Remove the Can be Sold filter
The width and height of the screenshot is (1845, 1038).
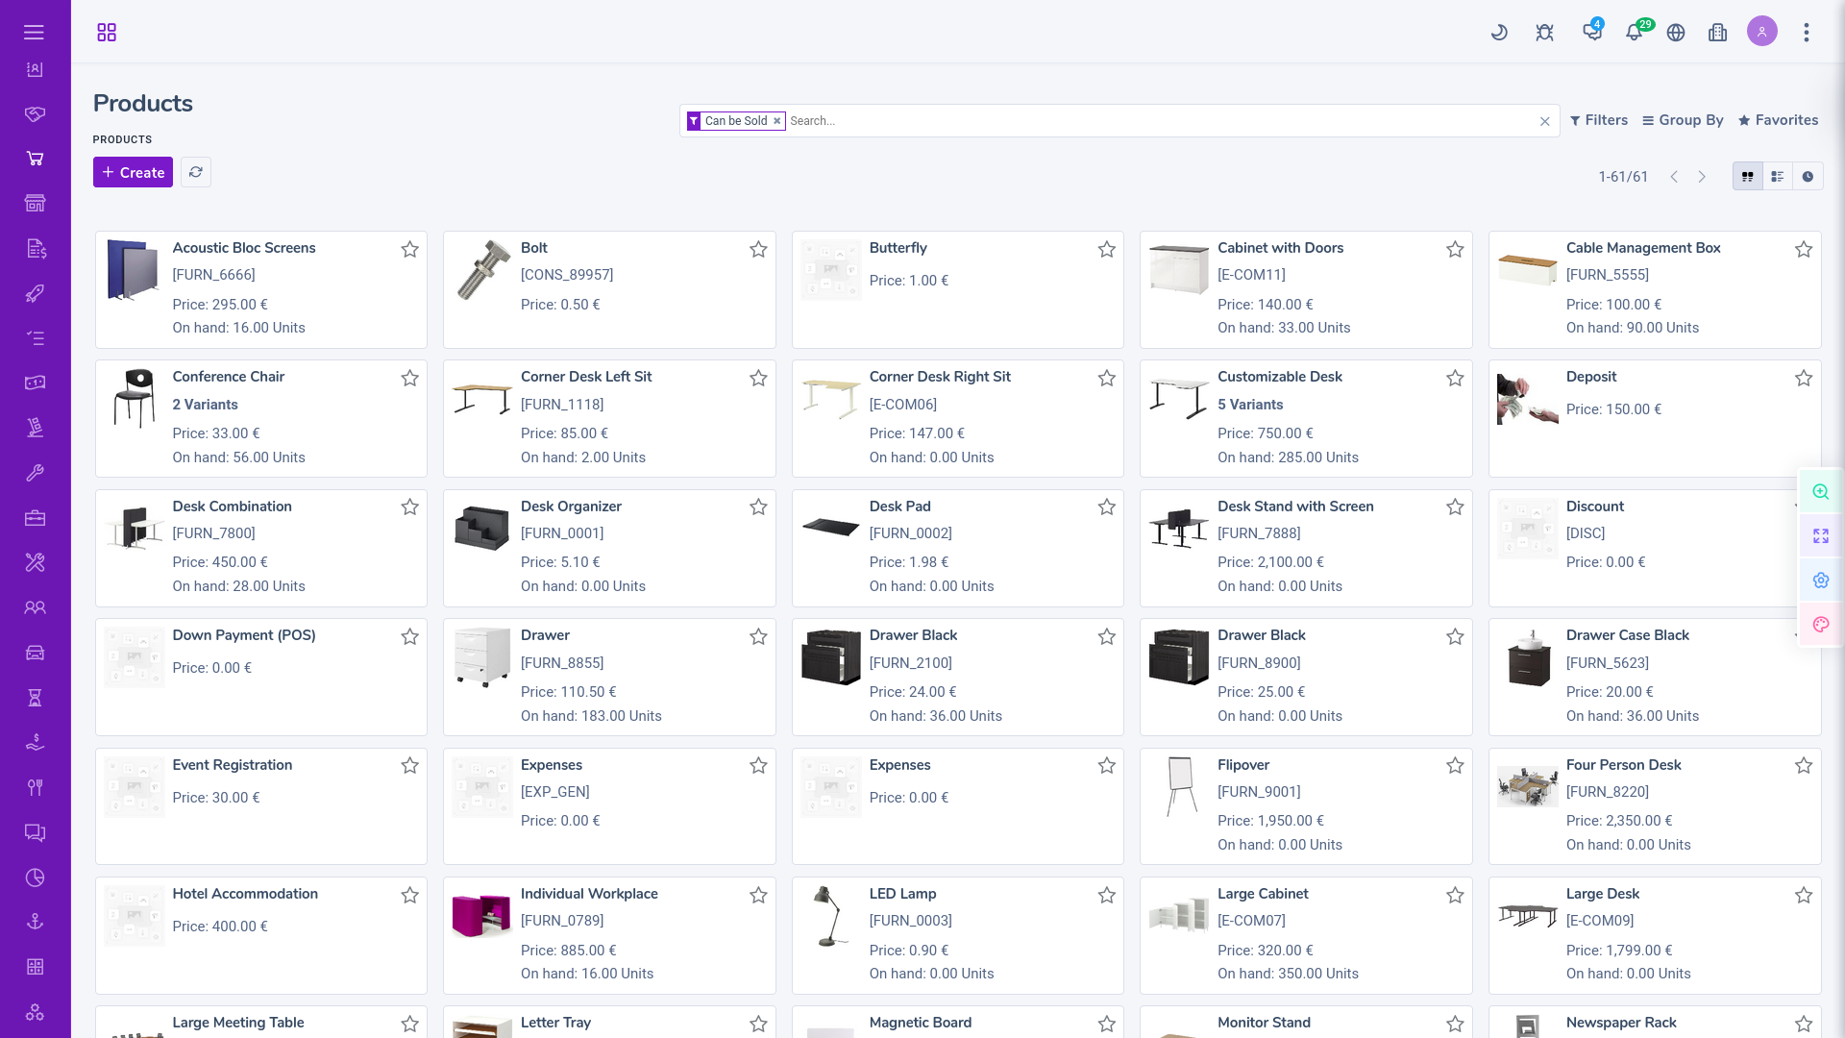[x=776, y=121]
